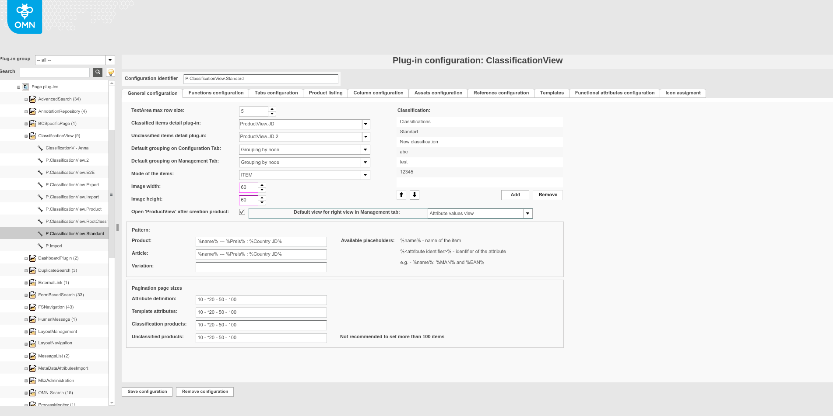
Task: Collapse the ClassificationView (9) tree node
Action: pos(26,135)
